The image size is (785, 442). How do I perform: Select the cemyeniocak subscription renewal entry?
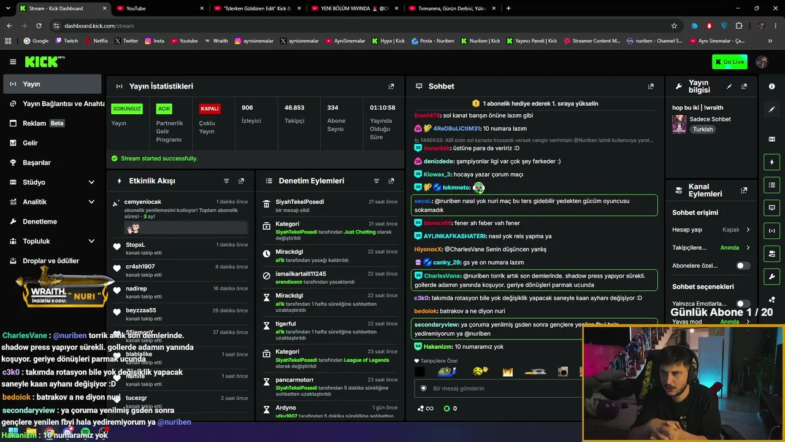point(180,215)
